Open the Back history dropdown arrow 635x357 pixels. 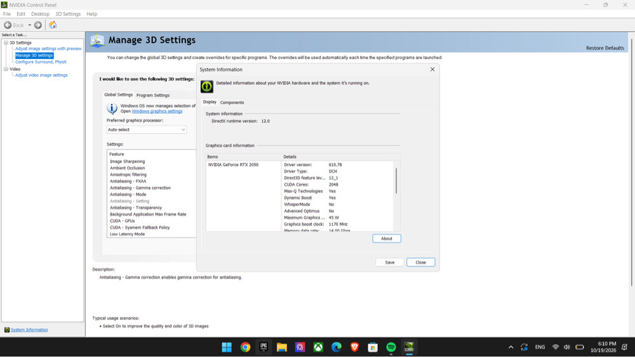point(30,25)
